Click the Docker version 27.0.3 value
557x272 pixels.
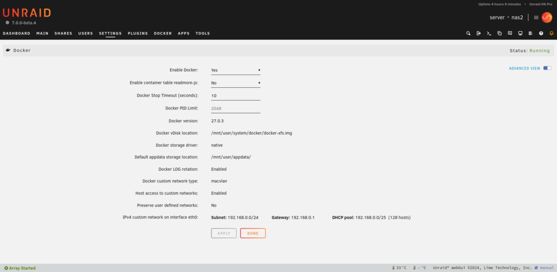point(217,121)
